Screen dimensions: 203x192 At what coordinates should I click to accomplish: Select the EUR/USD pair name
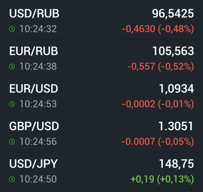click(33, 89)
